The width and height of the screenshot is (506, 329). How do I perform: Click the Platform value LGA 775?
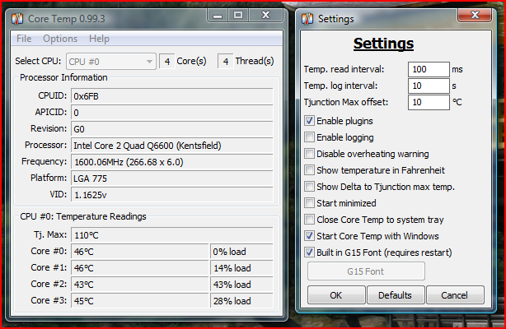[172, 178]
